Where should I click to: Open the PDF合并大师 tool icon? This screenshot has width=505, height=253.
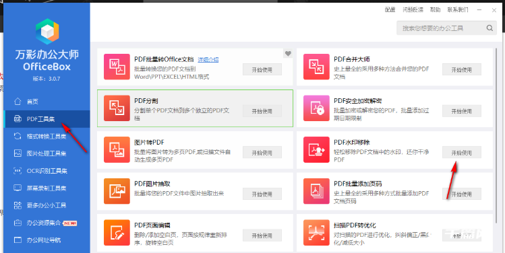316,67
